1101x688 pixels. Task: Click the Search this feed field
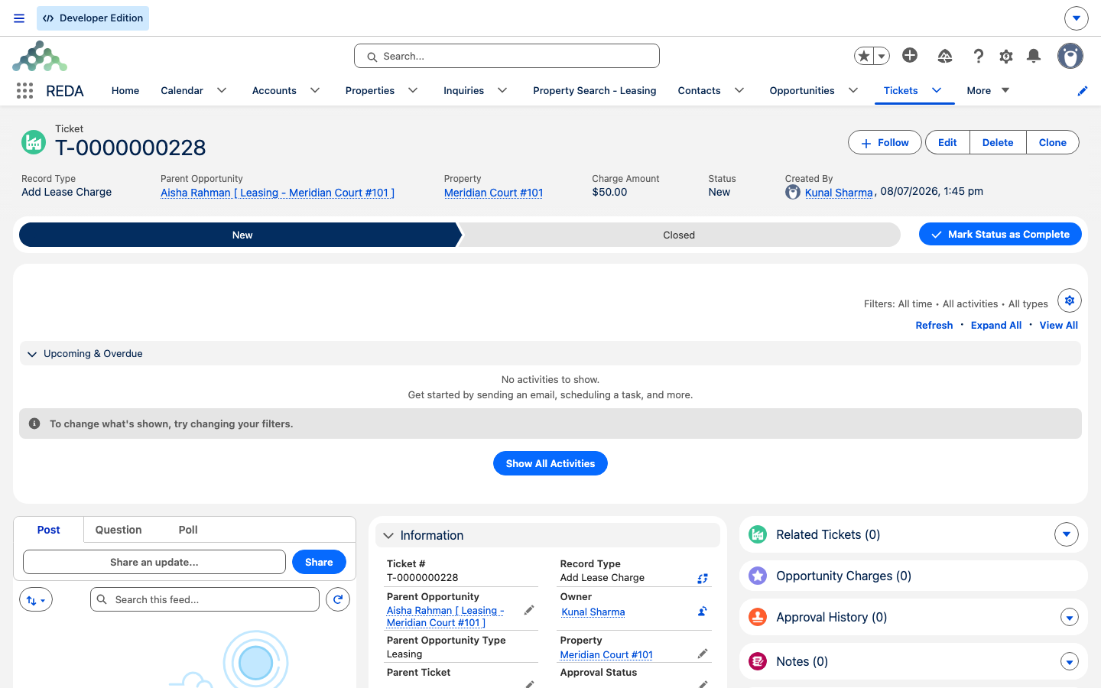click(205, 599)
